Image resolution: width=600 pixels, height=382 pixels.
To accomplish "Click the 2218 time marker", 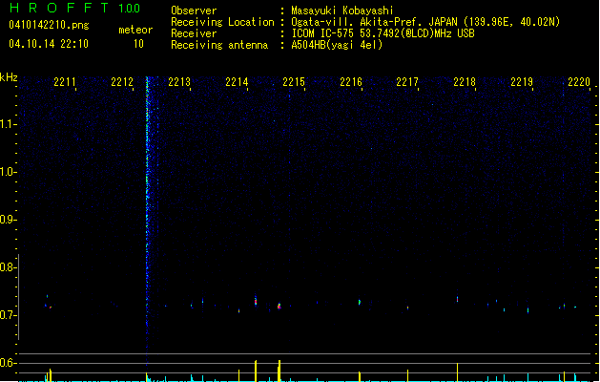I will pos(465,82).
